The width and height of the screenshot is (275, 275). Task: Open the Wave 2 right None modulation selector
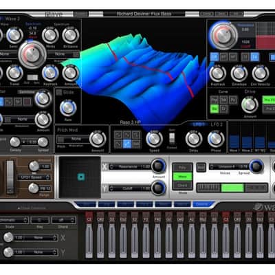pyautogui.click(x=63, y=54)
